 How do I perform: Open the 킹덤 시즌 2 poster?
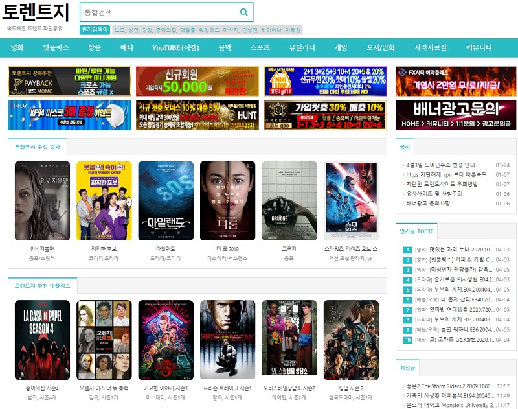(351, 340)
